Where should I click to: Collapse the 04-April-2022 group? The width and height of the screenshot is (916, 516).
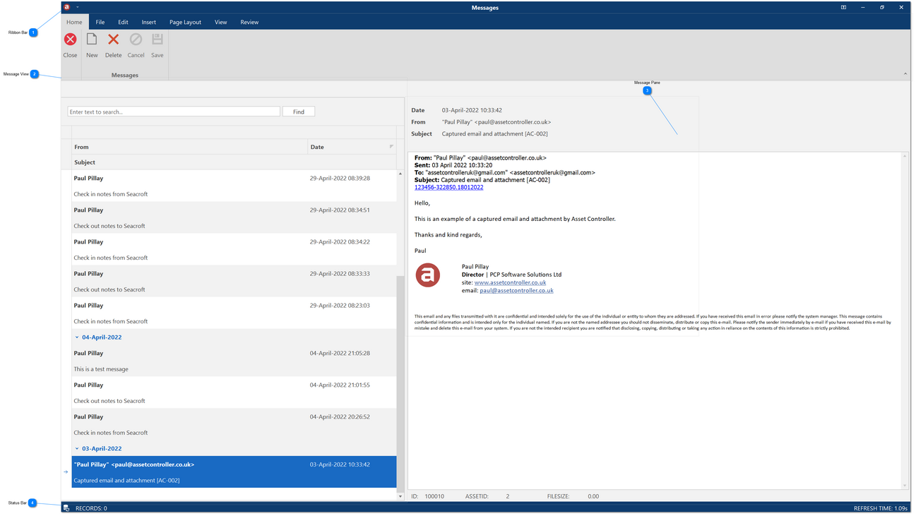point(77,337)
